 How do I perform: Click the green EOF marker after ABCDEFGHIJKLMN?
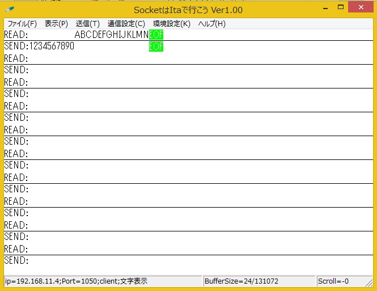click(156, 35)
